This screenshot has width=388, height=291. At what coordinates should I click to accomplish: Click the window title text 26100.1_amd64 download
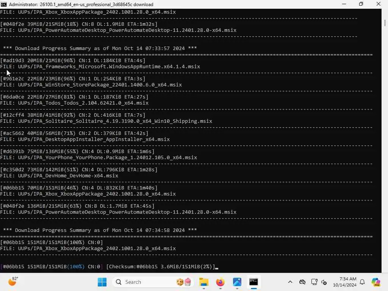point(97,5)
